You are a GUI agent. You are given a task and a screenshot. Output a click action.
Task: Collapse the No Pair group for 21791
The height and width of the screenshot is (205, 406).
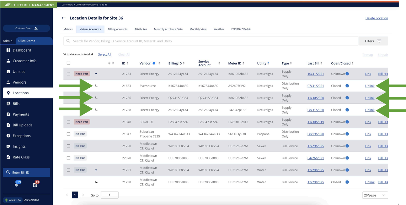[x=96, y=170]
